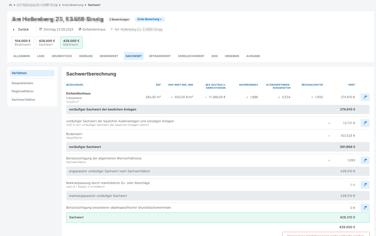Click the home icon in the breadcrumb
The width and height of the screenshot is (376, 236).
click(10, 5)
